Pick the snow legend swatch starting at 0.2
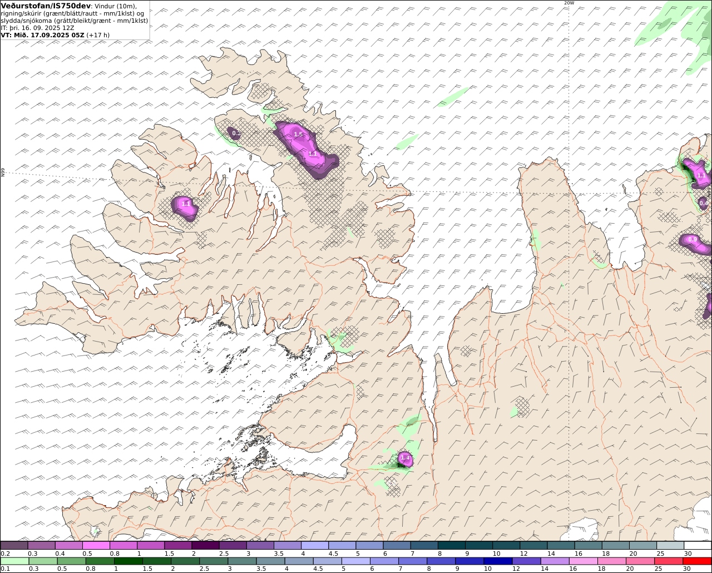 14,546
